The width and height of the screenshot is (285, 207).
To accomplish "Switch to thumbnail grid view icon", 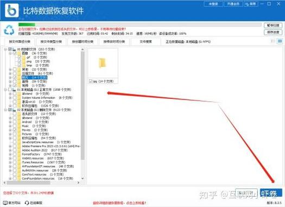I will point(280,41).
